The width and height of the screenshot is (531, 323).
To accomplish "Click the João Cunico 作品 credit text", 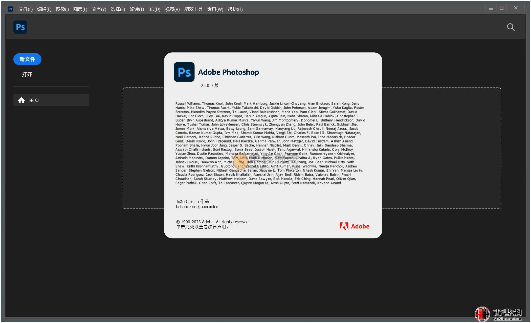I will [192, 202].
